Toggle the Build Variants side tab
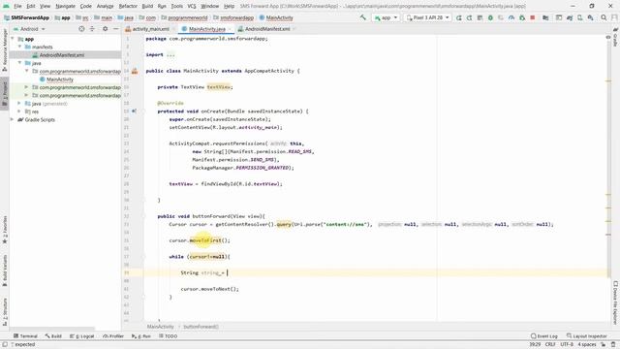620x349 pixels. coord(5,270)
